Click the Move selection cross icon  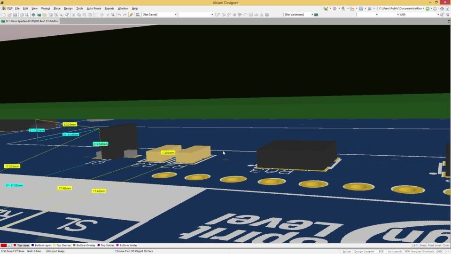point(102,15)
